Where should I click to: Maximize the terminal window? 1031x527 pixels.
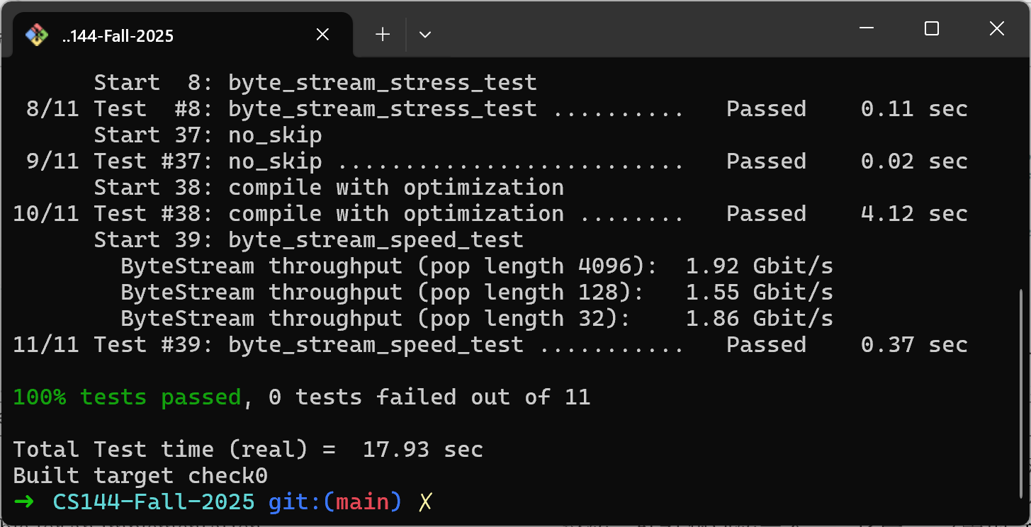point(932,29)
